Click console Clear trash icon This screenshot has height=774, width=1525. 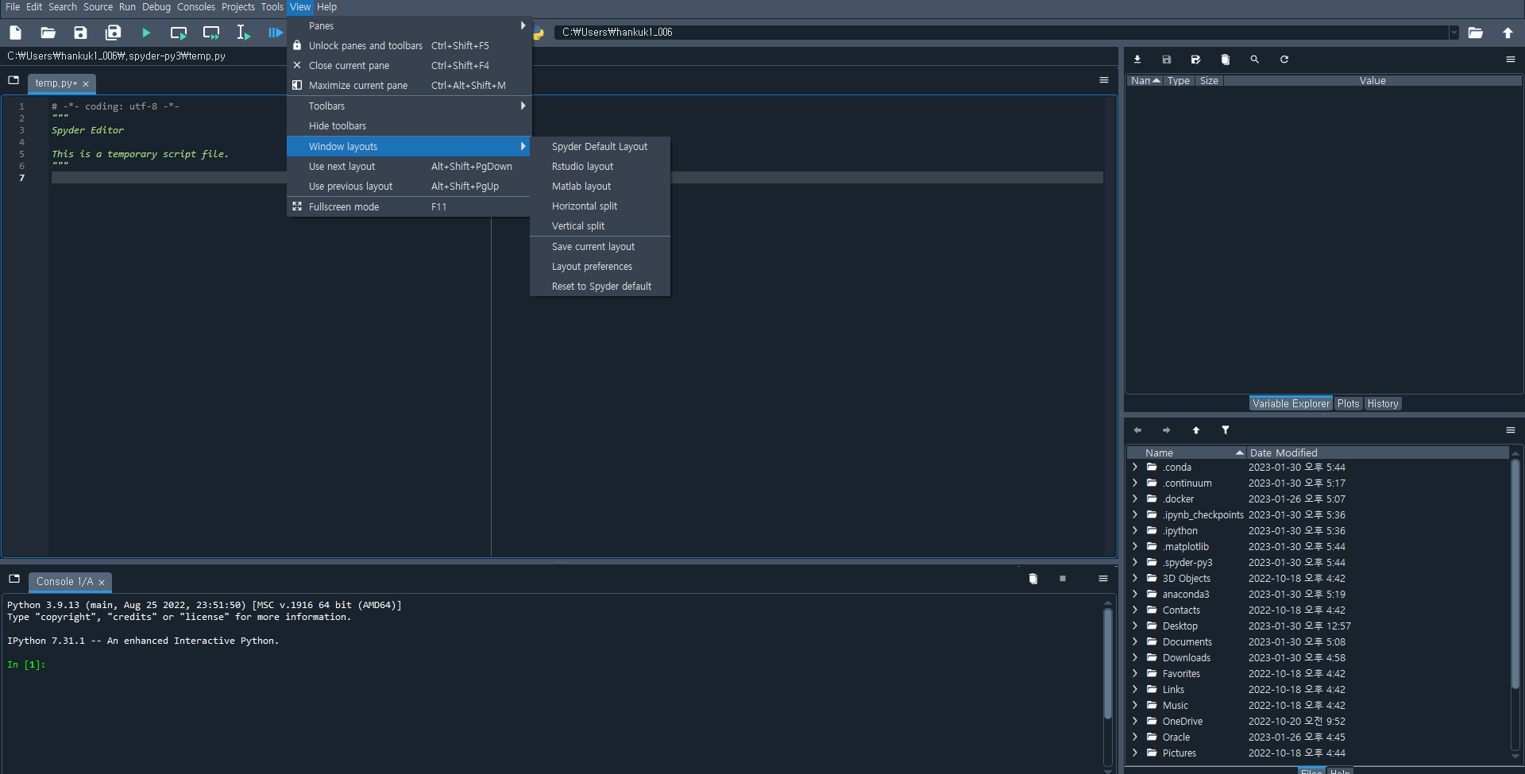[1033, 579]
